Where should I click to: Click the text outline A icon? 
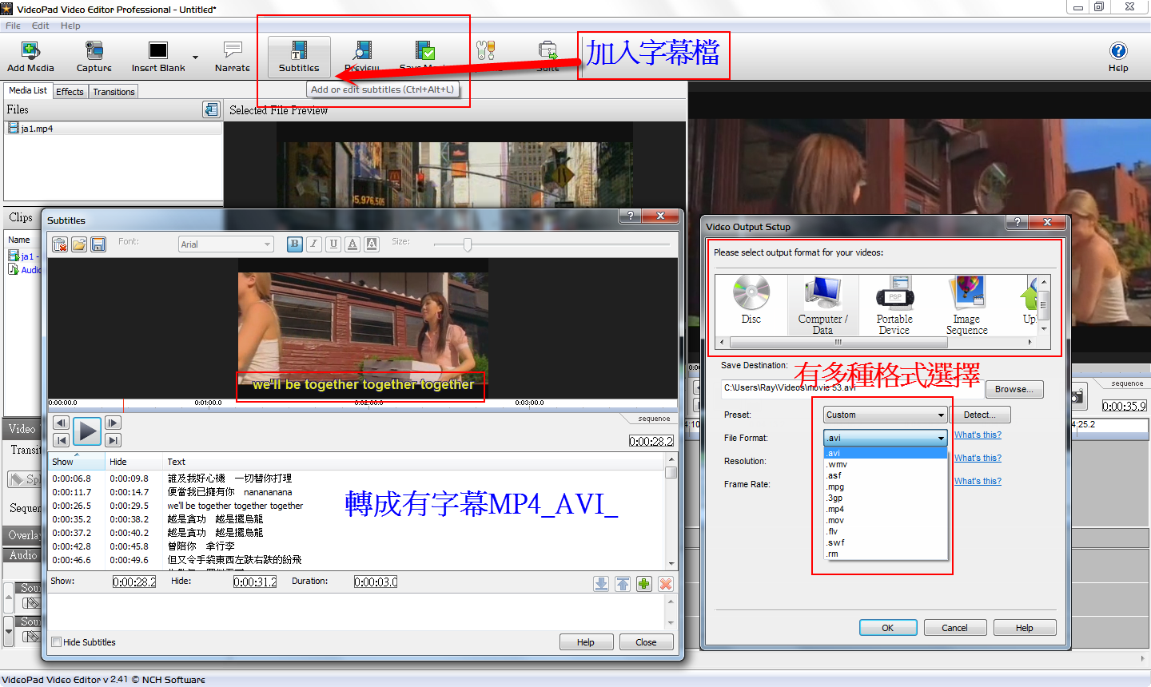pyautogui.click(x=372, y=244)
